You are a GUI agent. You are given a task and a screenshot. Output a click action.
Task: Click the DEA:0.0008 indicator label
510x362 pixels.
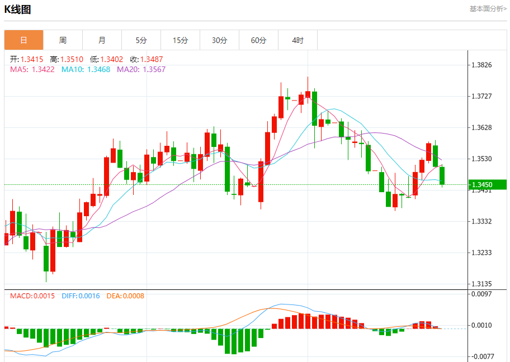click(125, 296)
